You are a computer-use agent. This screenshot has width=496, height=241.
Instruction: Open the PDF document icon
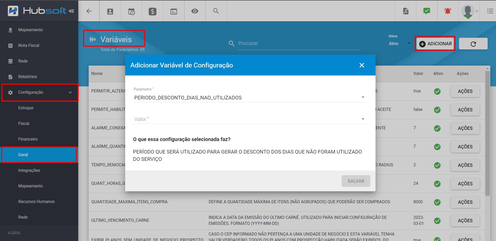click(x=406, y=11)
